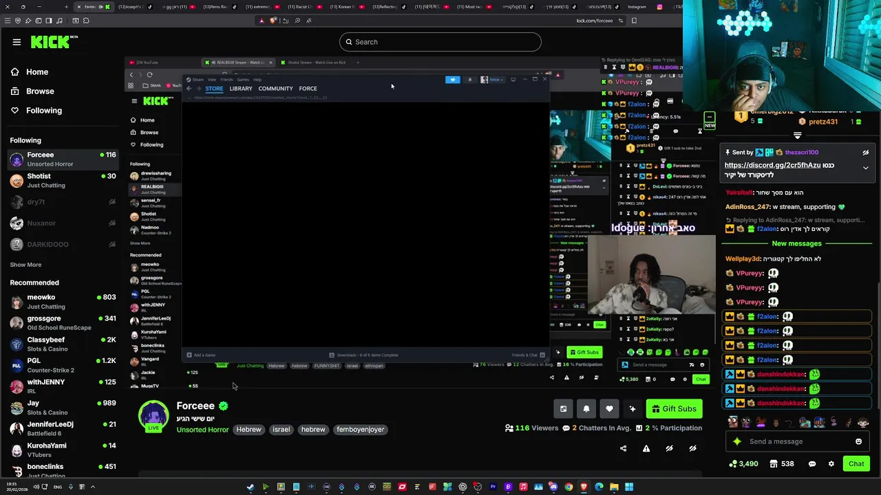Open Jay Slots & Casino channel
This screenshot has width=881, height=495.
click(x=62, y=408)
